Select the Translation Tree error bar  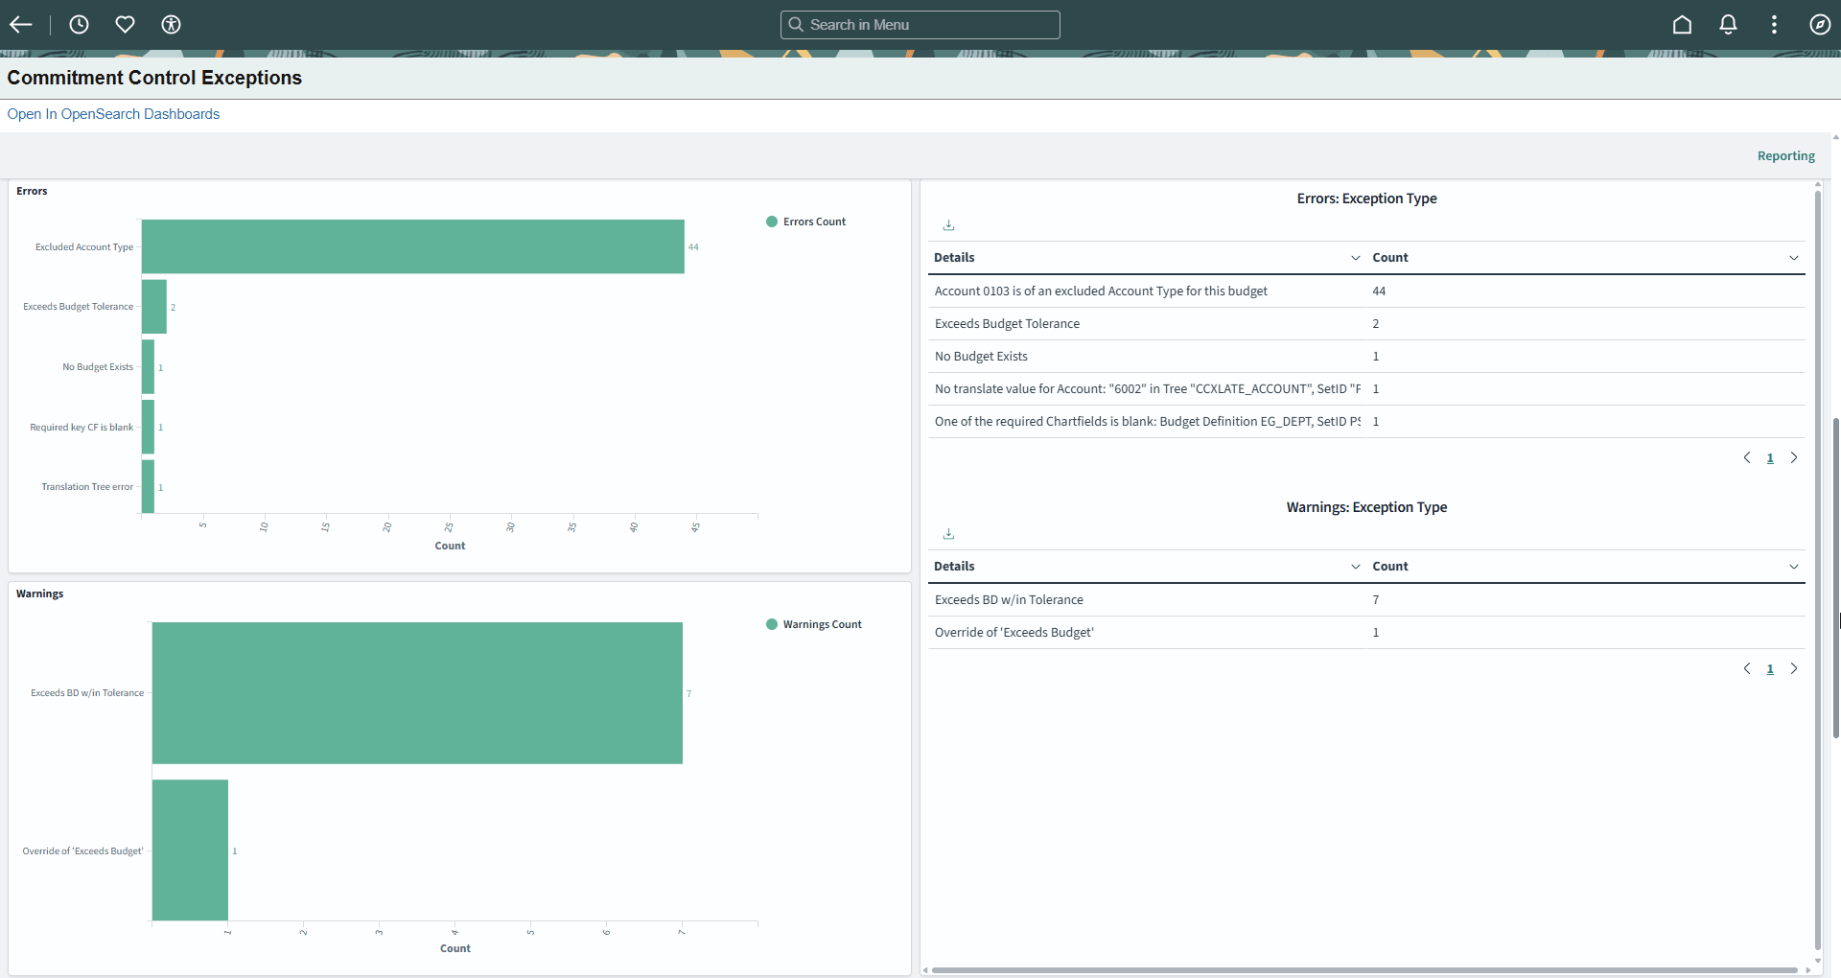click(148, 487)
